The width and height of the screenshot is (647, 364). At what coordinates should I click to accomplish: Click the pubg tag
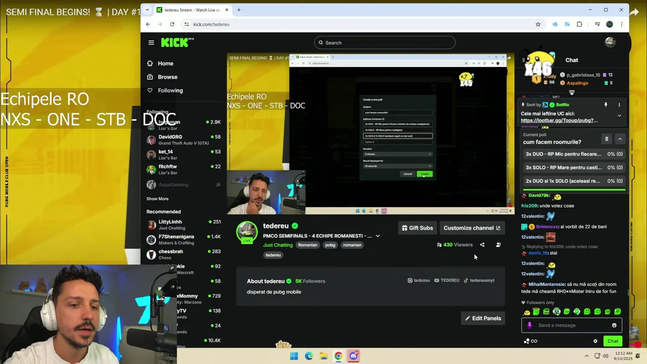tap(330, 245)
